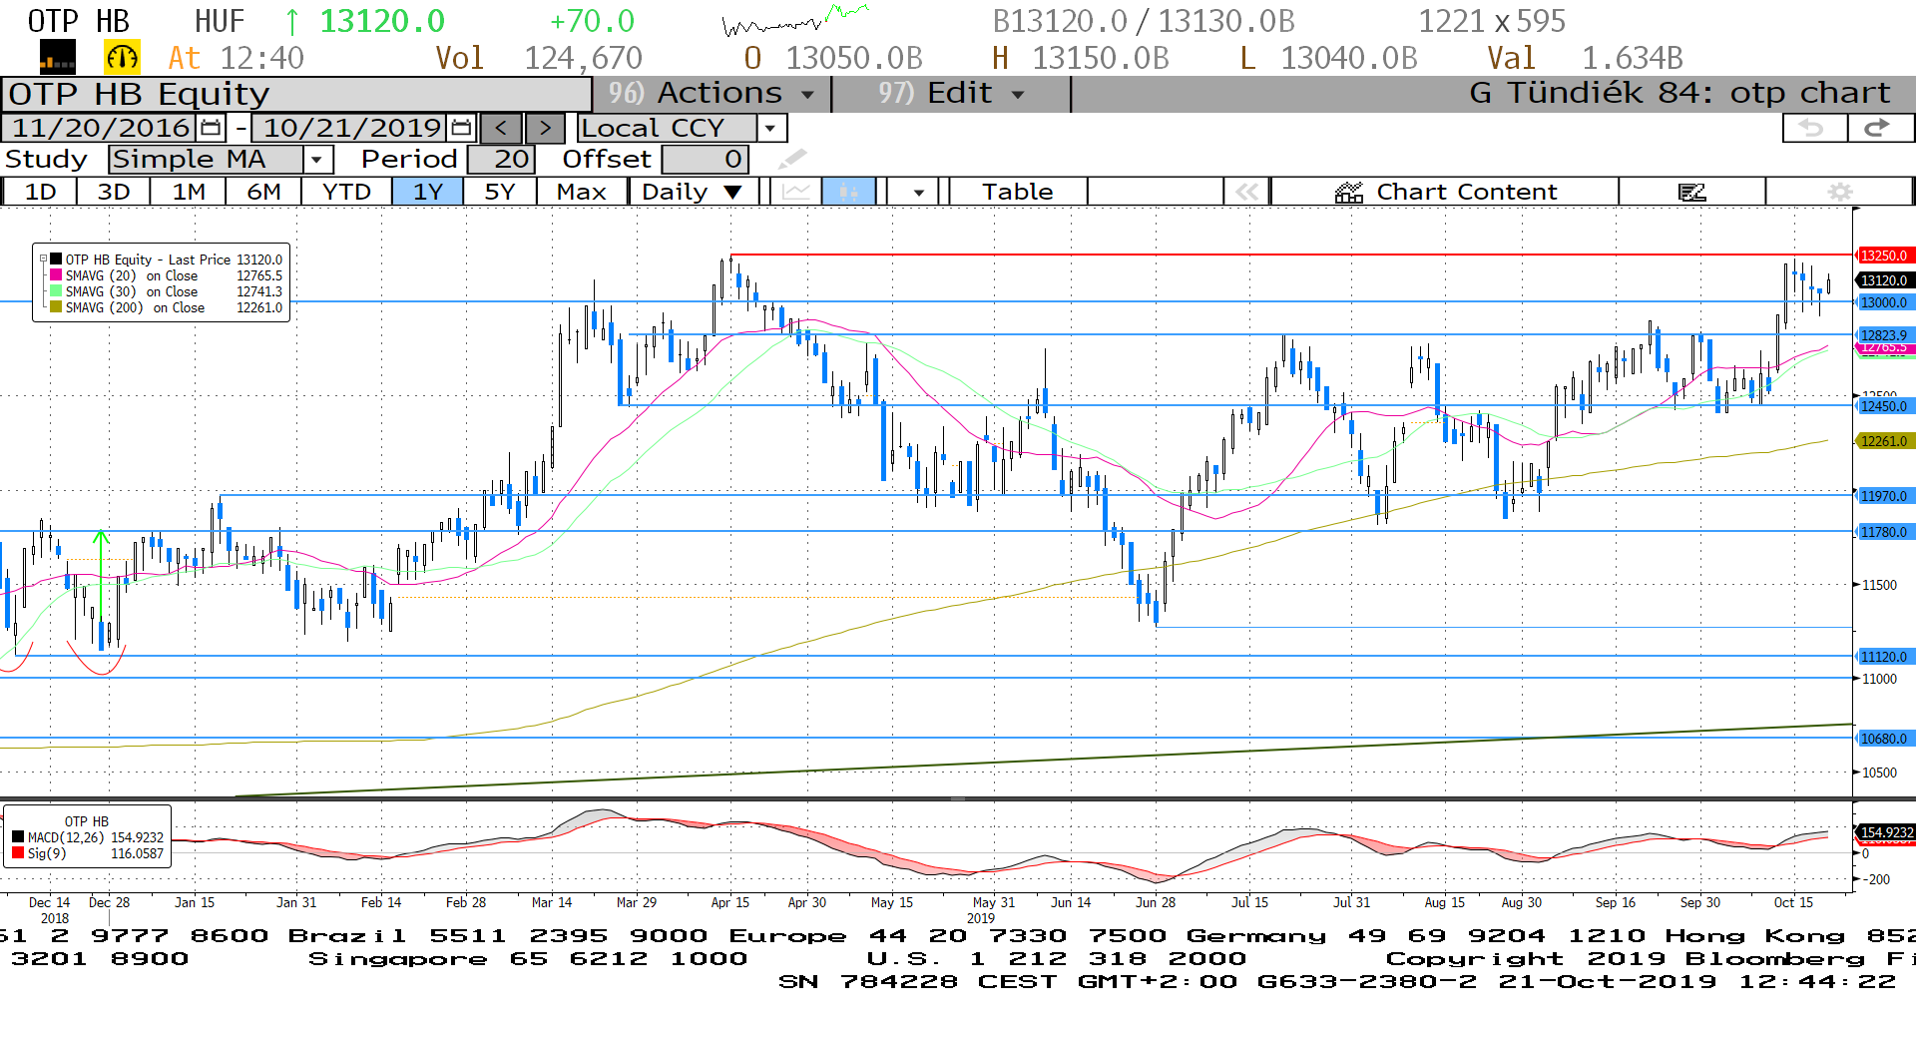The image size is (1916, 1037).
Task: Go to next date range arrow
Action: click(x=544, y=128)
